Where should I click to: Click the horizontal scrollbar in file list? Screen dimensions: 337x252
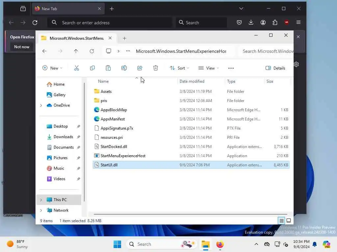pos(191,214)
